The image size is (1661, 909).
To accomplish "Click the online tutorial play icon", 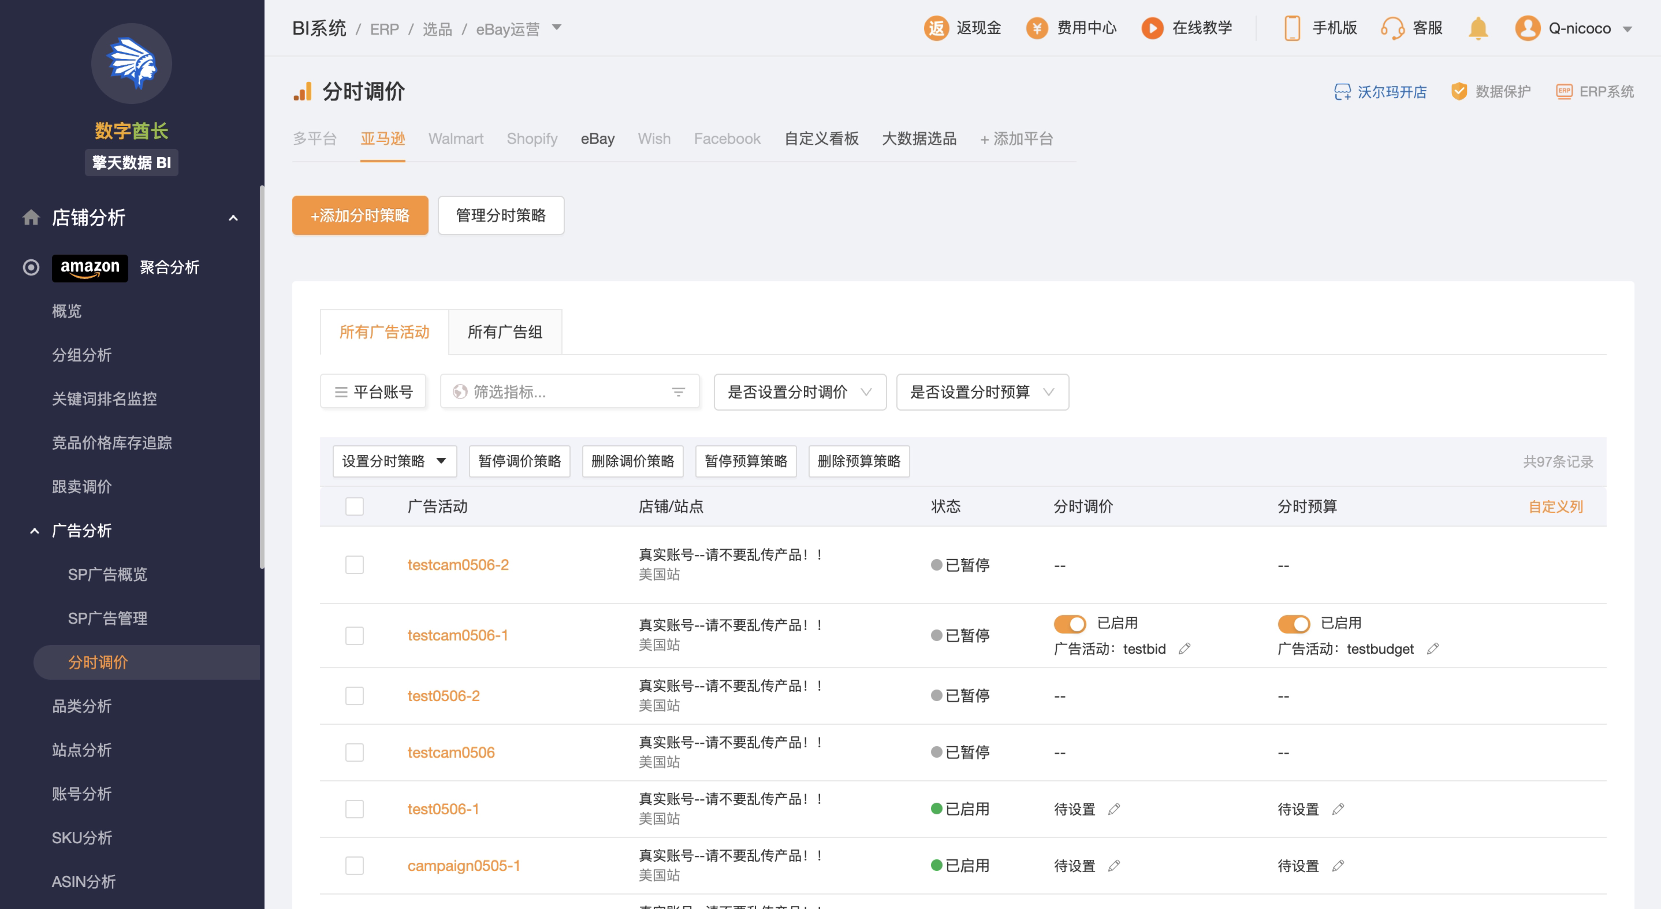I will coord(1152,28).
